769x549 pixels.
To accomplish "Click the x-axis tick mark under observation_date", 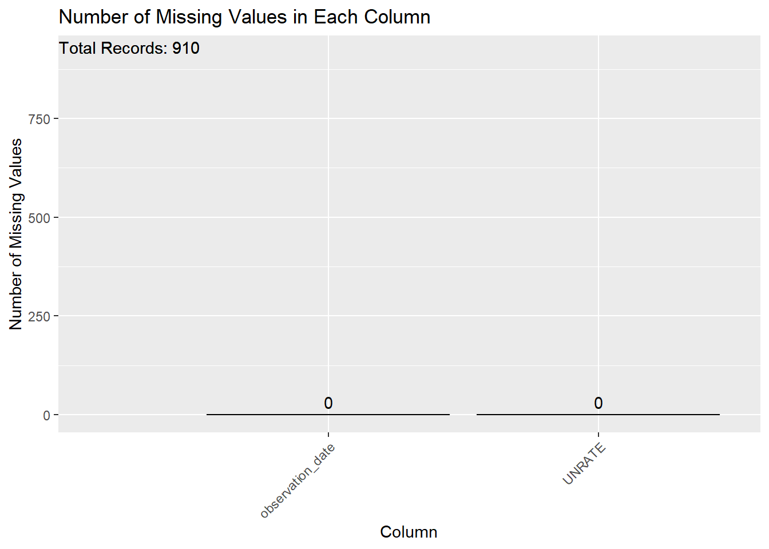I will [328, 435].
